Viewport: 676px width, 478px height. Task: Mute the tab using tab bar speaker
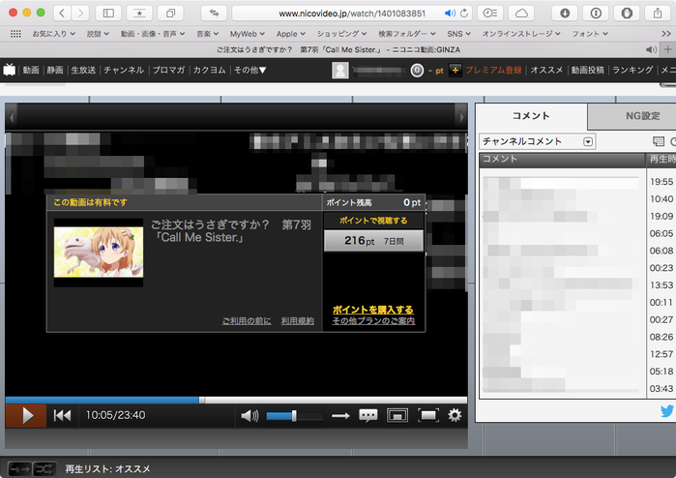651,49
